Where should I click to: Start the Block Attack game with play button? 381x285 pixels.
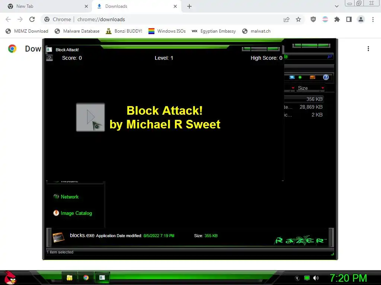pyautogui.click(x=90, y=117)
